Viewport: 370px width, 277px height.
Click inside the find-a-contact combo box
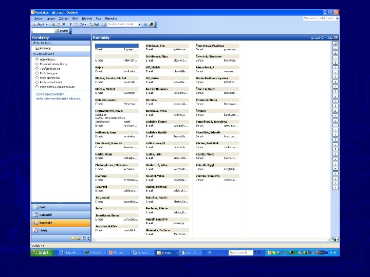(x=122, y=25)
